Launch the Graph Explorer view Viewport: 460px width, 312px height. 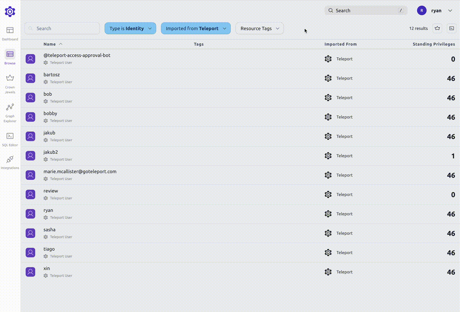10,113
